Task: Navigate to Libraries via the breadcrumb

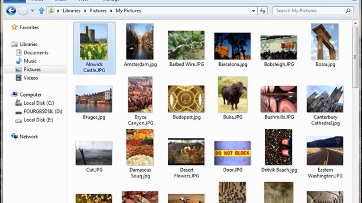Action: coord(71,11)
